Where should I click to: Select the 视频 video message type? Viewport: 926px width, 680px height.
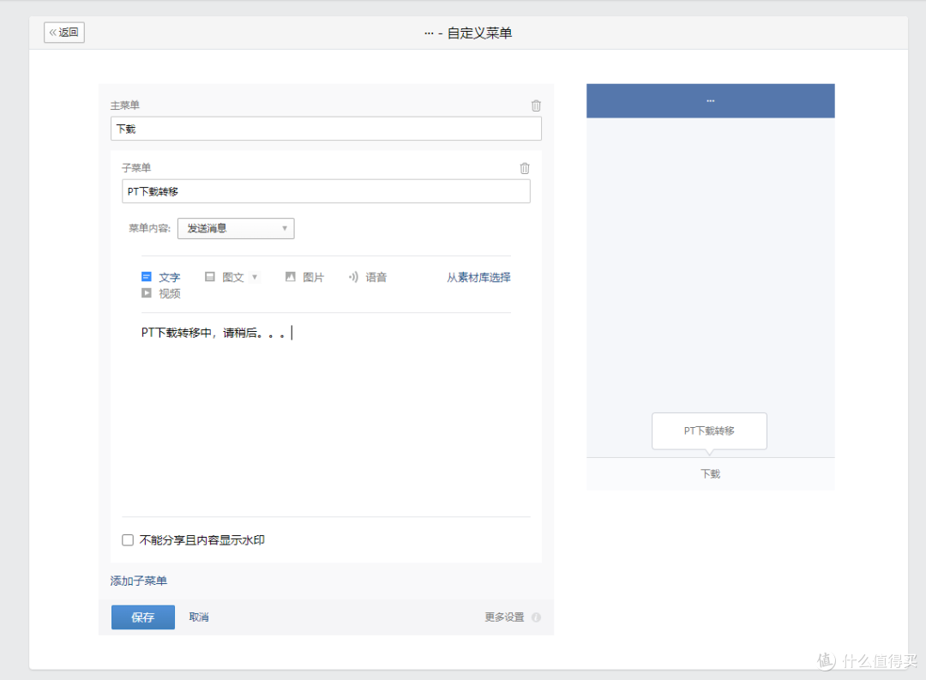coord(160,293)
